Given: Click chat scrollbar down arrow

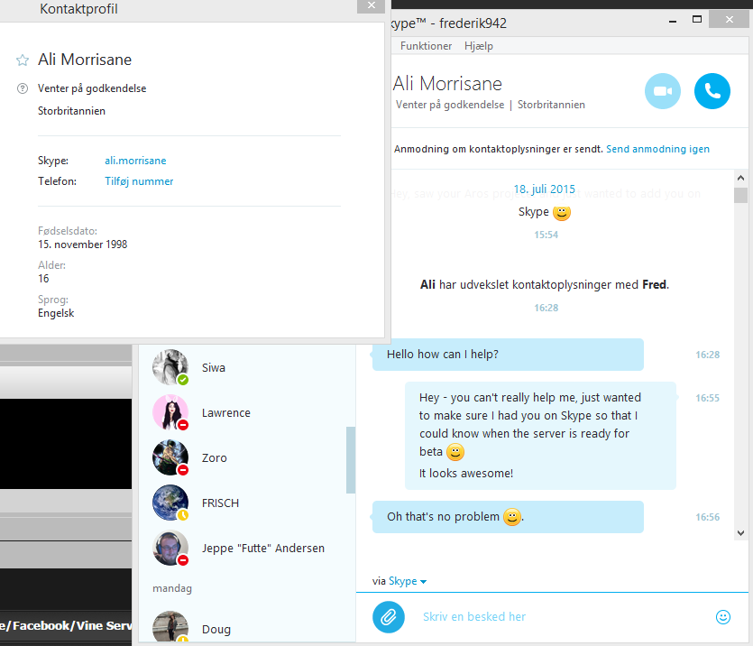Looking at the screenshot, I should (740, 533).
